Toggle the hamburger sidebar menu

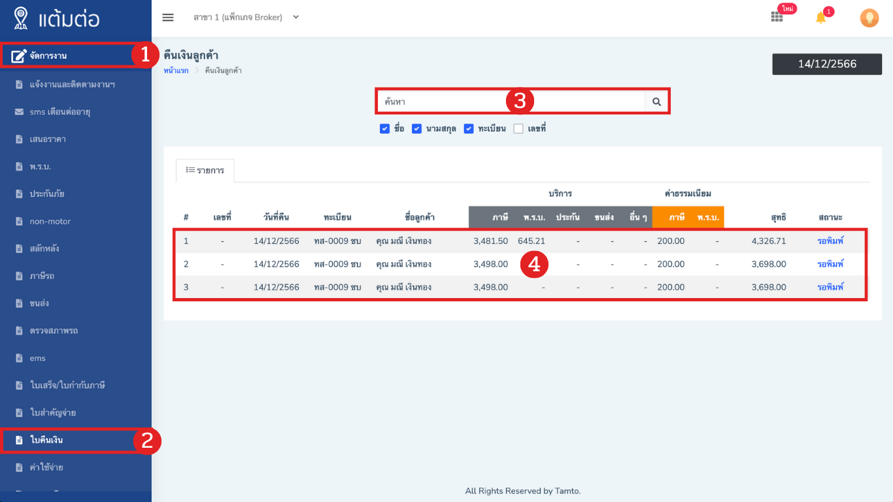pos(168,18)
